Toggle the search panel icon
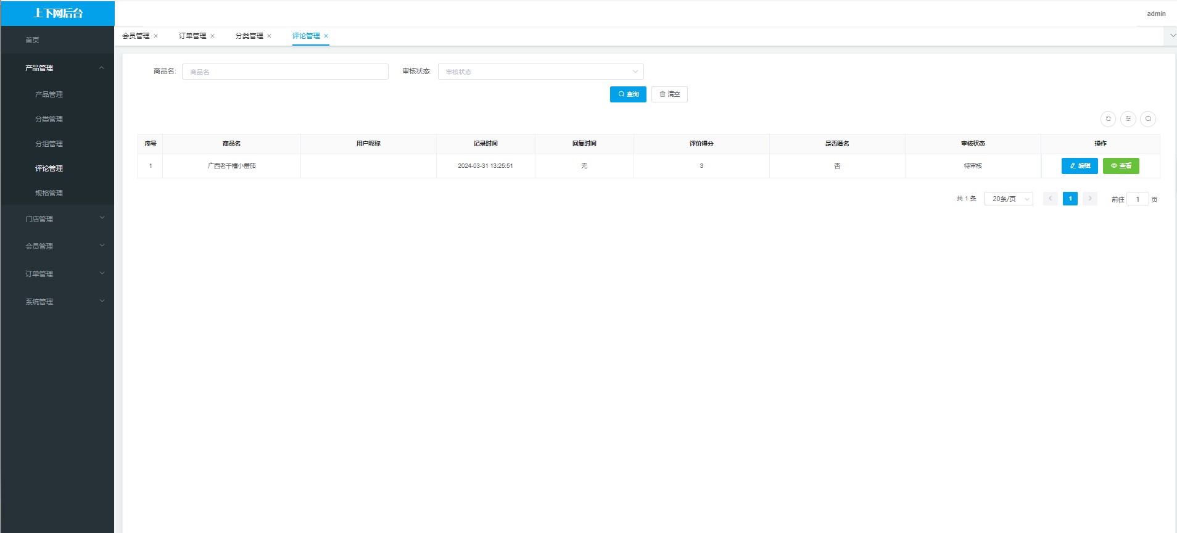 pos(1148,119)
